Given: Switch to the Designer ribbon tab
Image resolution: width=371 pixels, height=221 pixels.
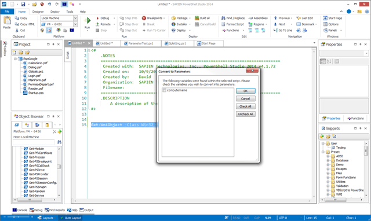Looking at the screenshot, I should click(x=38, y=12).
